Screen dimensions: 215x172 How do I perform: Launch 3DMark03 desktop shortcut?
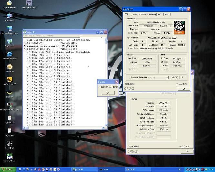click(x=9, y=68)
